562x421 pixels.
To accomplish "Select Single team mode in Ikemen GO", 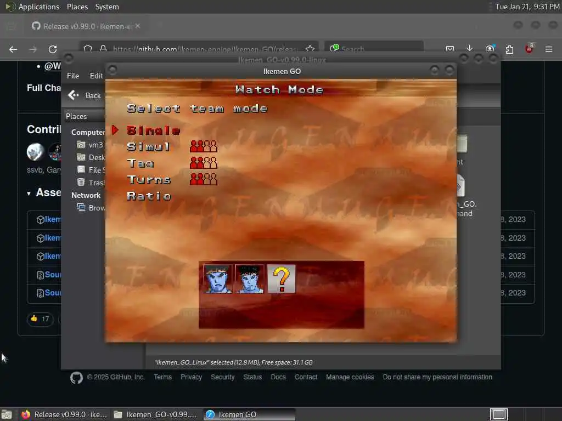I will [154, 130].
